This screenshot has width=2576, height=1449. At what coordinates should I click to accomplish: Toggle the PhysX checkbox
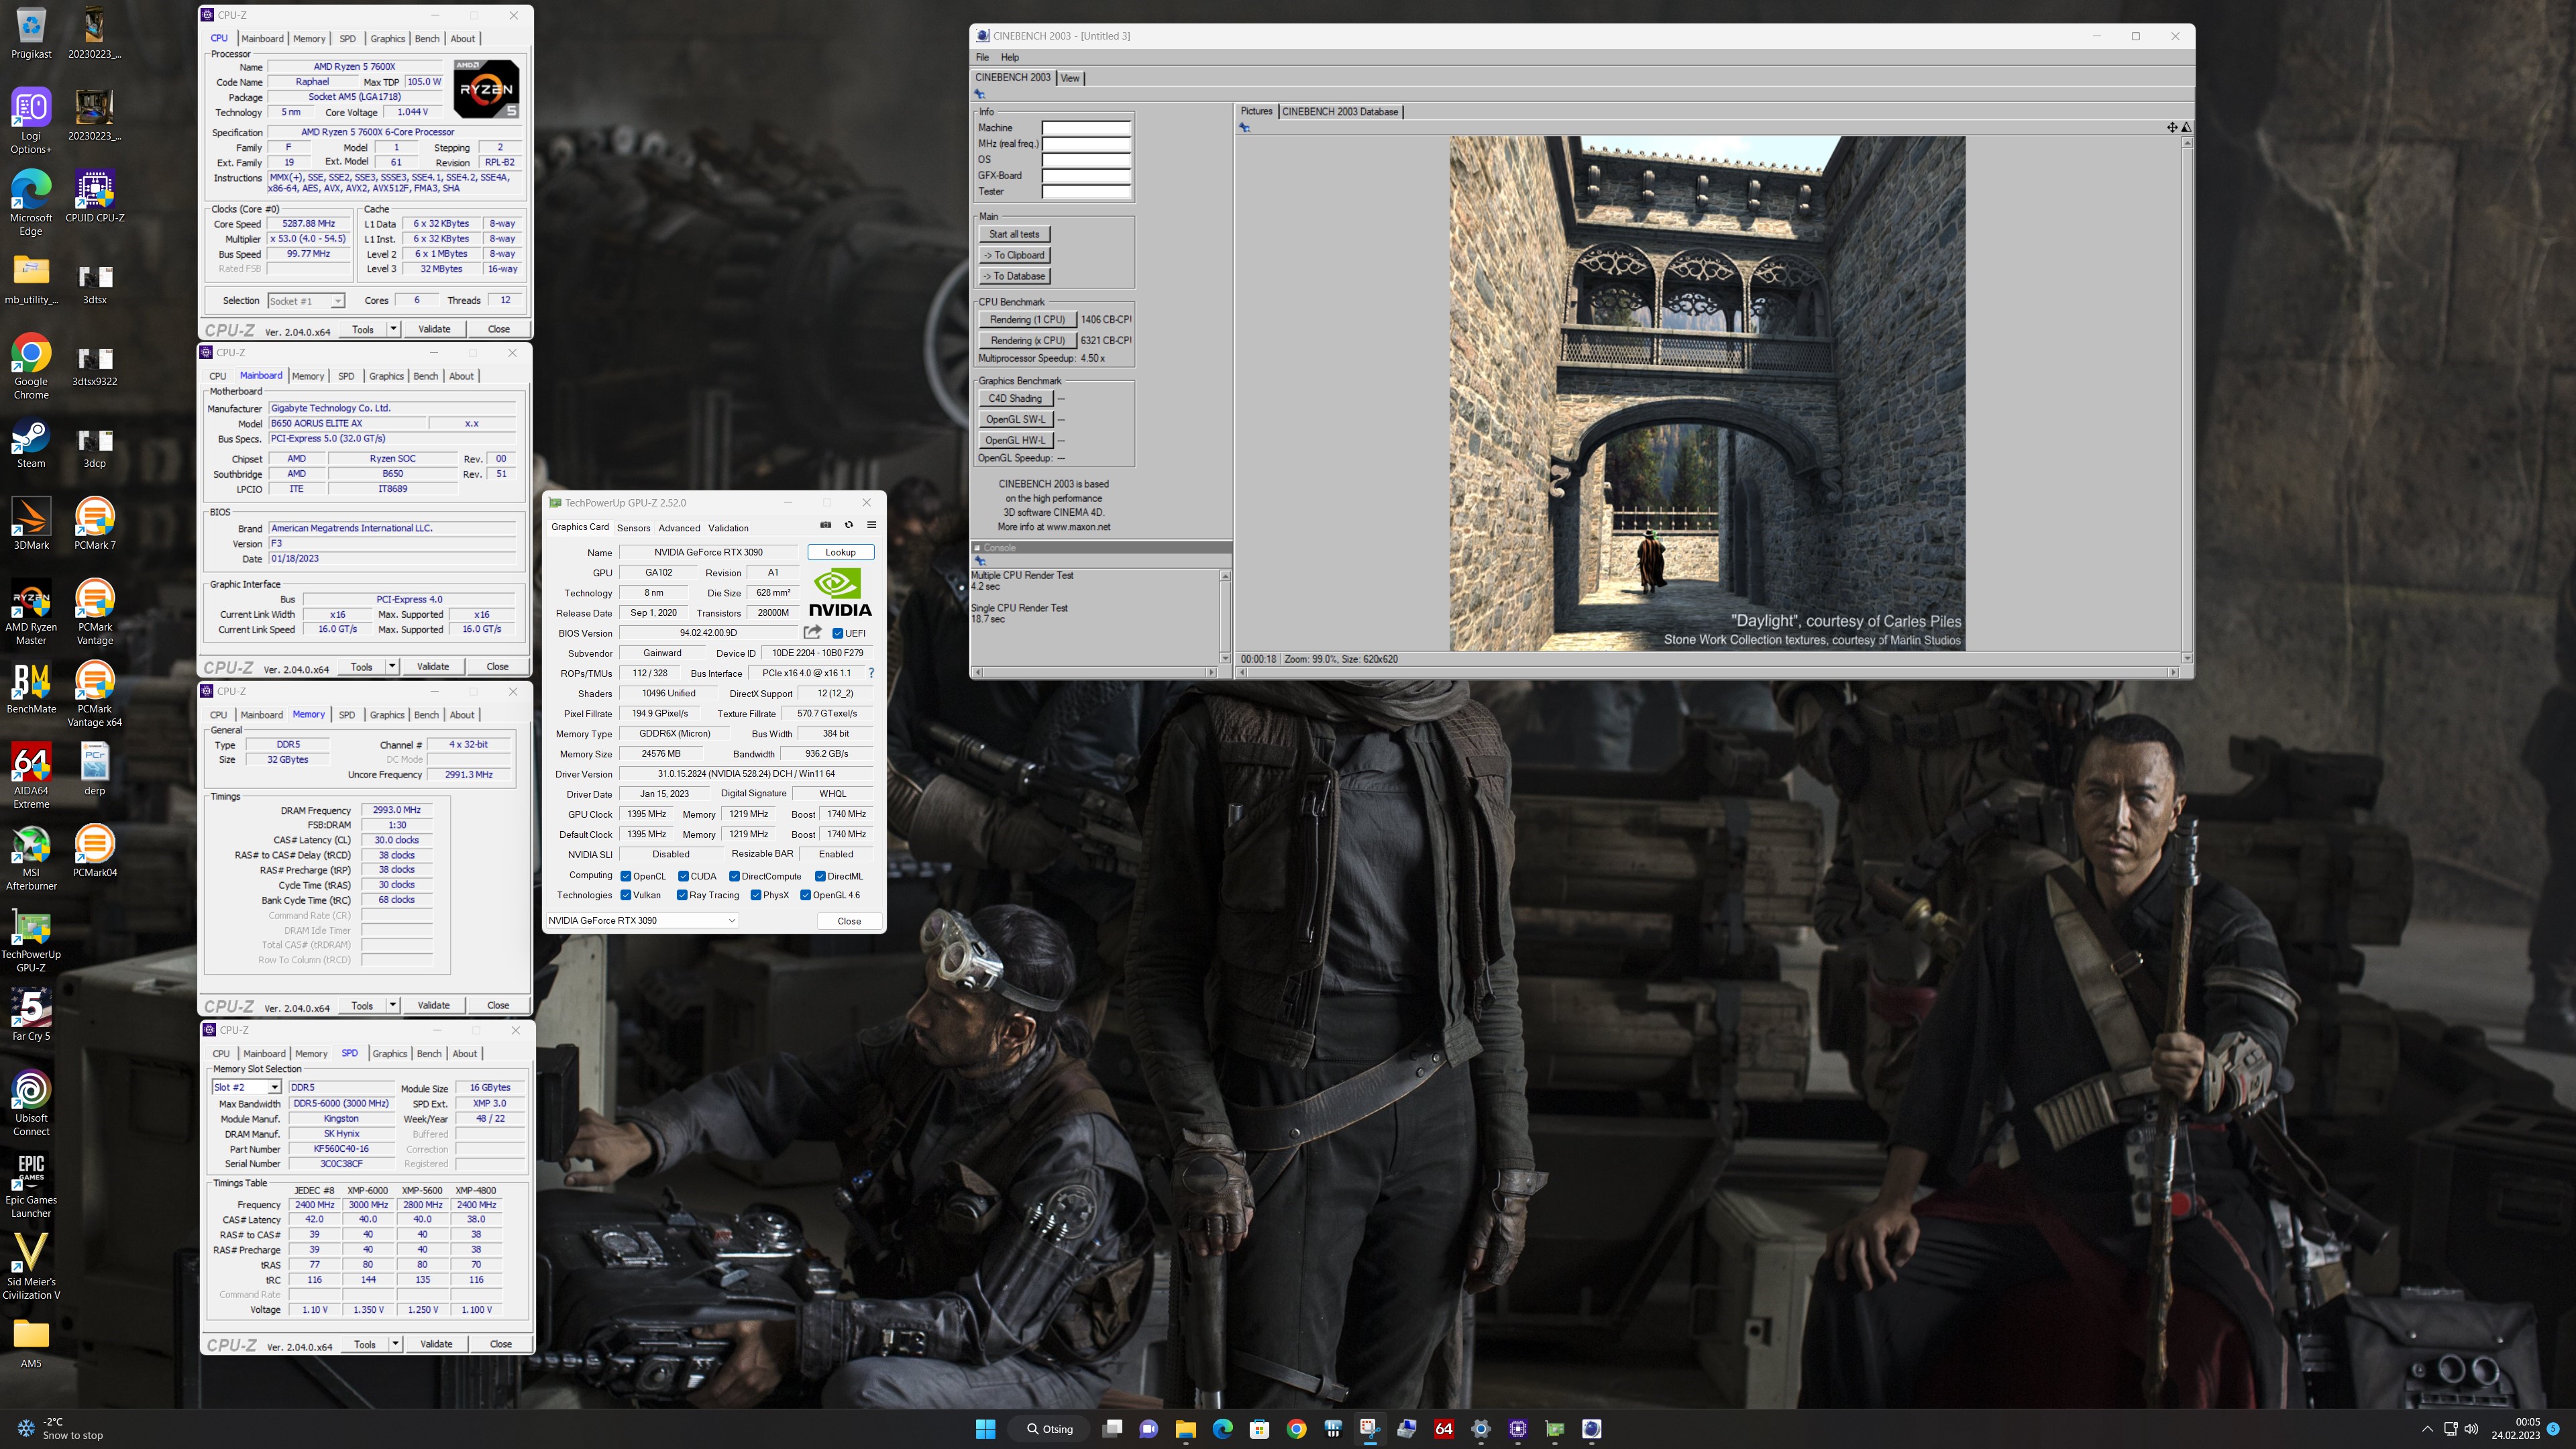pos(756,895)
